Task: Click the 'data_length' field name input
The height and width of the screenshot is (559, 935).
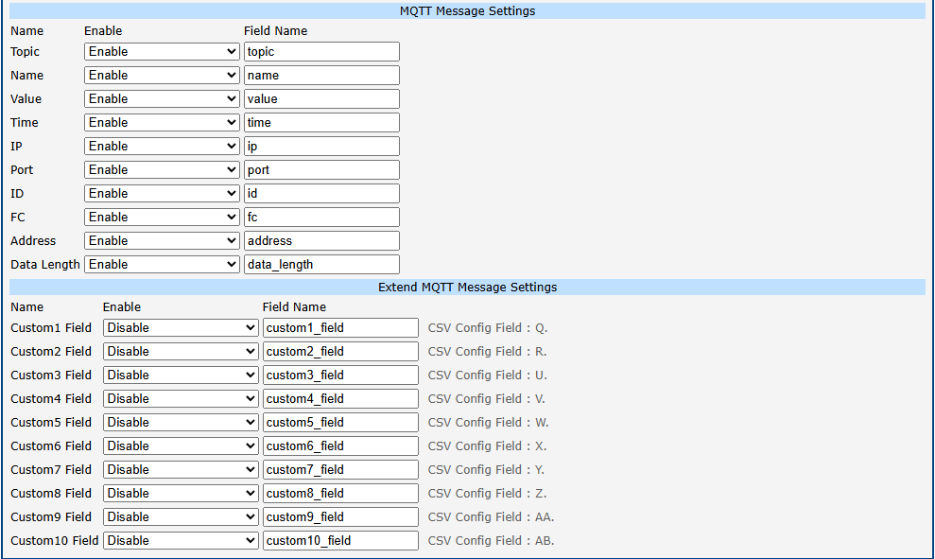Action: point(321,264)
